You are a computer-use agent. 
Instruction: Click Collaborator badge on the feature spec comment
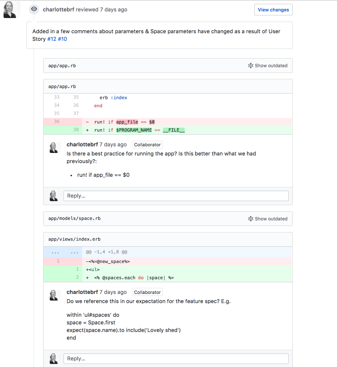(147, 292)
